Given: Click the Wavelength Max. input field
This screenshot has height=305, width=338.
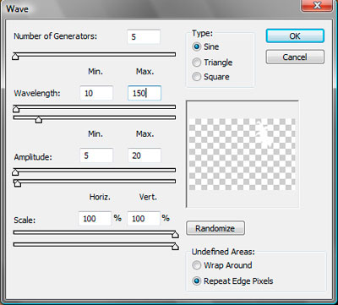Looking at the screenshot, I should (x=144, y=93).
